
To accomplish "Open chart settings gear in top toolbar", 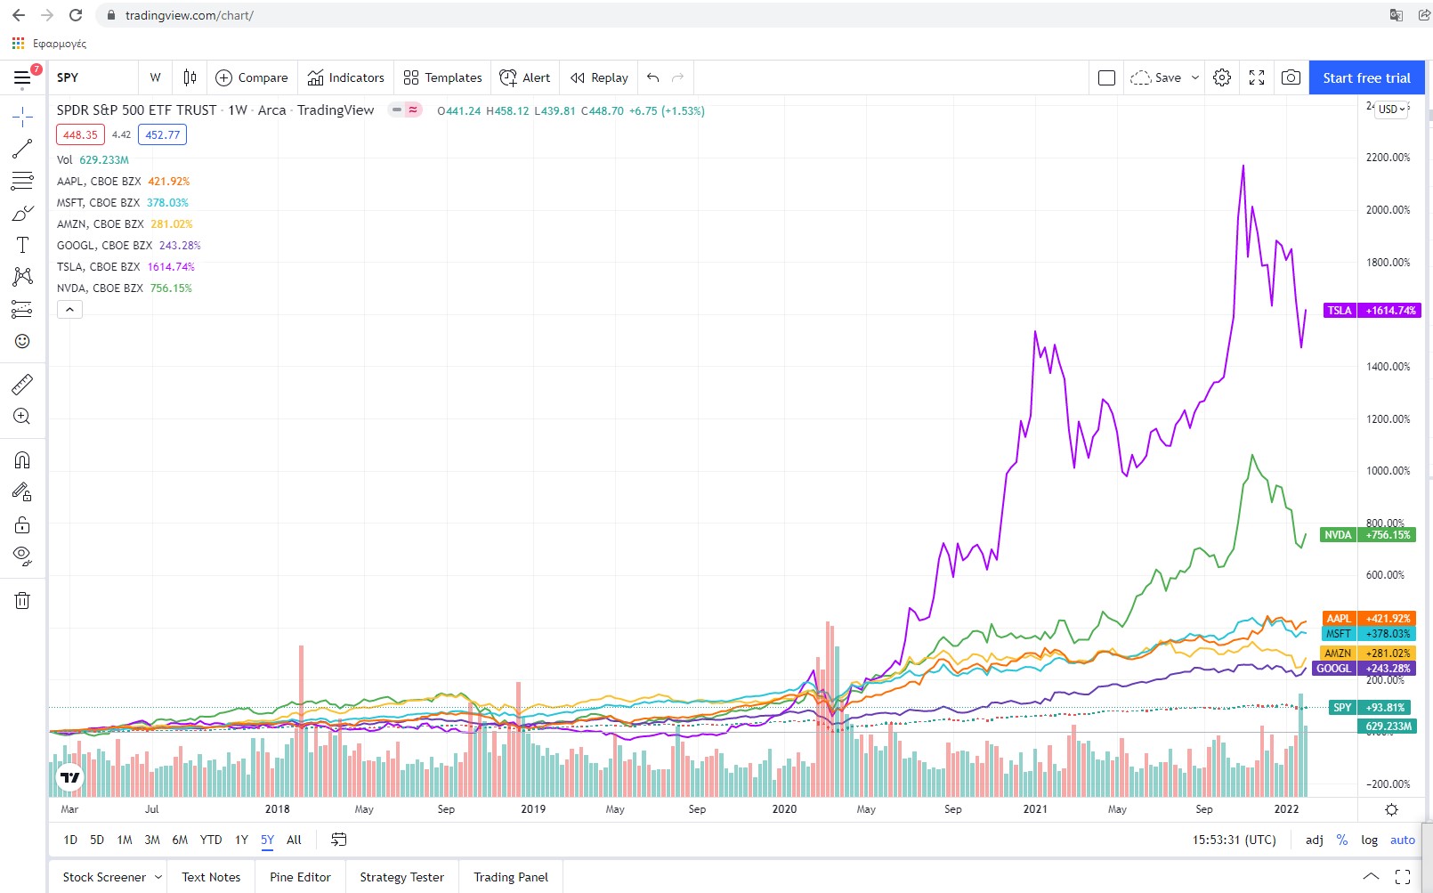I will point(1222,77).
